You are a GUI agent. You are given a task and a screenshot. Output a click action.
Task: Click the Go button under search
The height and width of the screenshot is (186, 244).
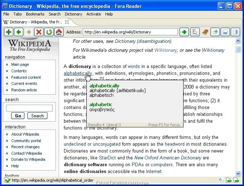[x=18, y=116]
